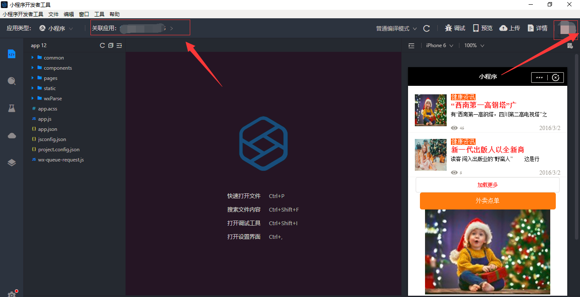The height and width of the screenshot is (297, 580).
Task: Click the recompile refresh icon
Action: pyautogui.click(x=427, y=28)
